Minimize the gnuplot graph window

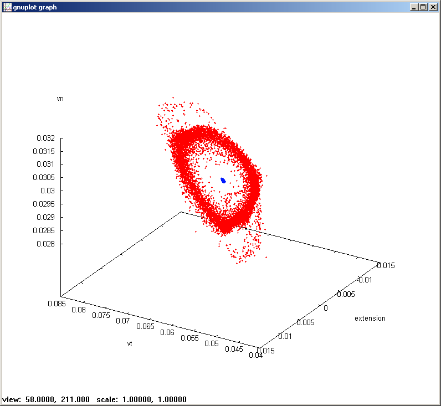(x=413, y=7)
